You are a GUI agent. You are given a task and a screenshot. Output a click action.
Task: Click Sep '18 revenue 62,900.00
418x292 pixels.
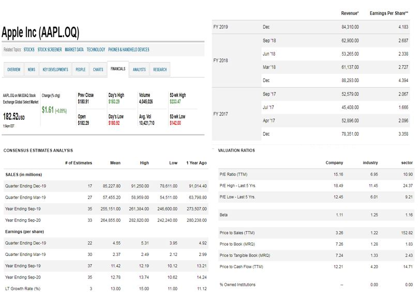click(350, 40)
